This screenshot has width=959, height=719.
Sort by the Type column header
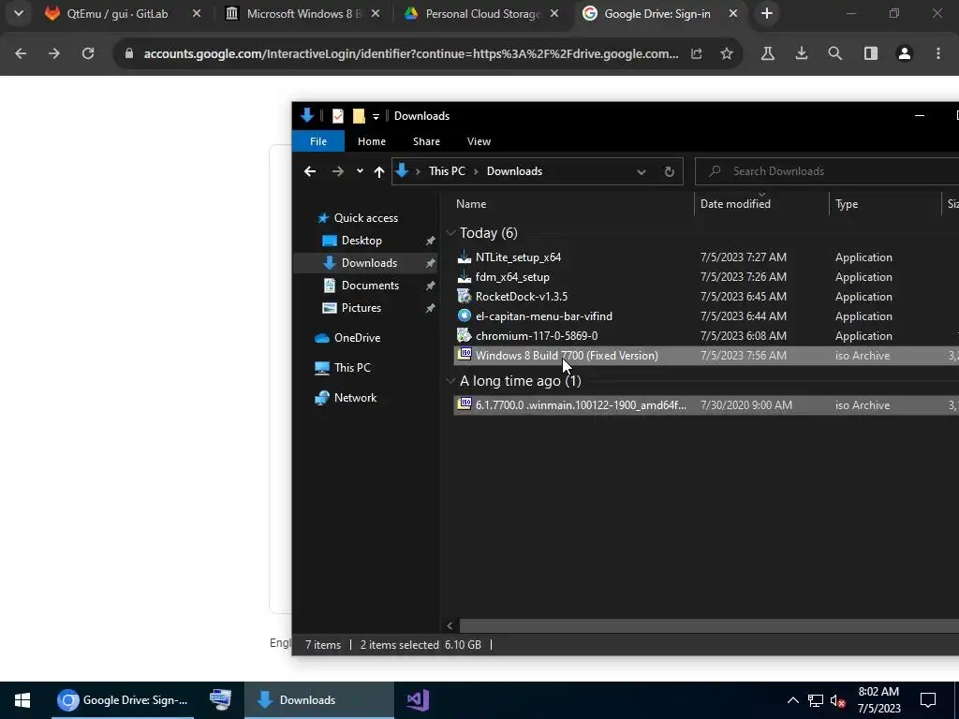(847, 204)
